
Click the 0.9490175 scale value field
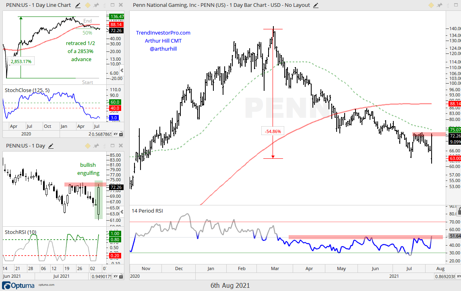click(101, 276)
